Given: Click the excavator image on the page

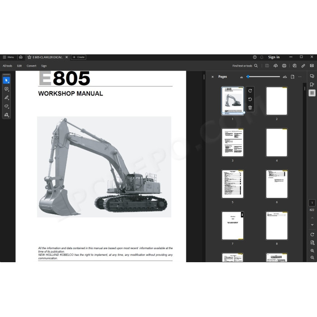Looking at the screenshot, I should pos(104,167).
